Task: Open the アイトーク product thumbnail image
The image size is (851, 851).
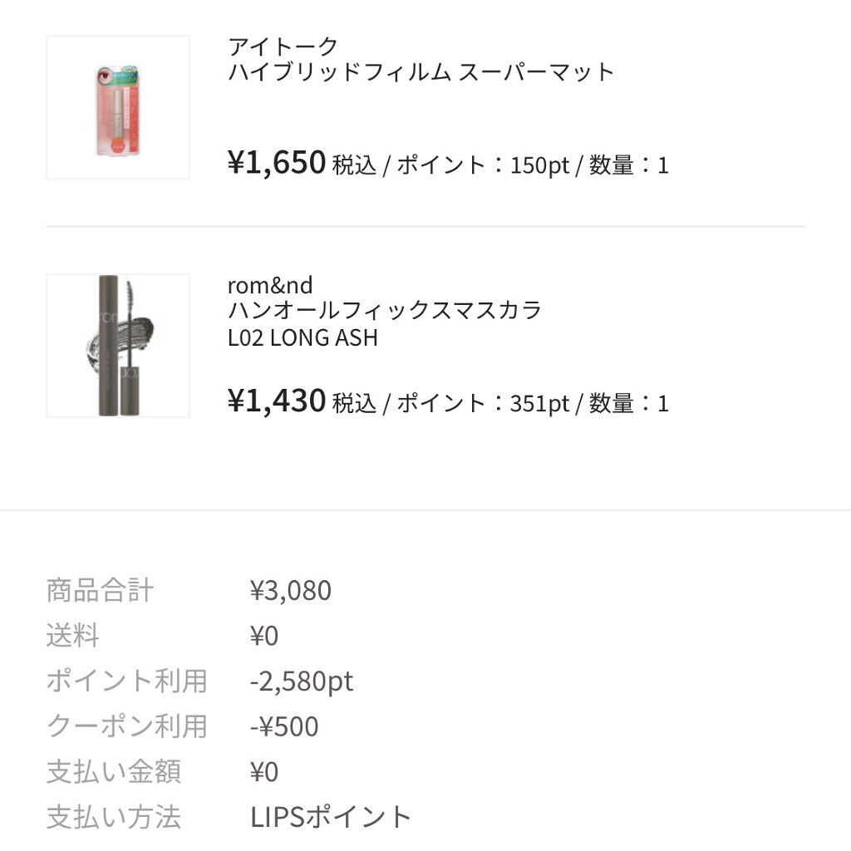Action: [117, 106]
